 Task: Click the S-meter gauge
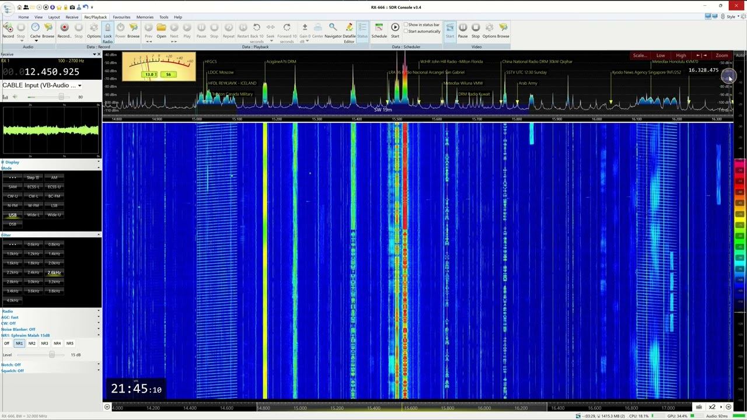[159, 66]
